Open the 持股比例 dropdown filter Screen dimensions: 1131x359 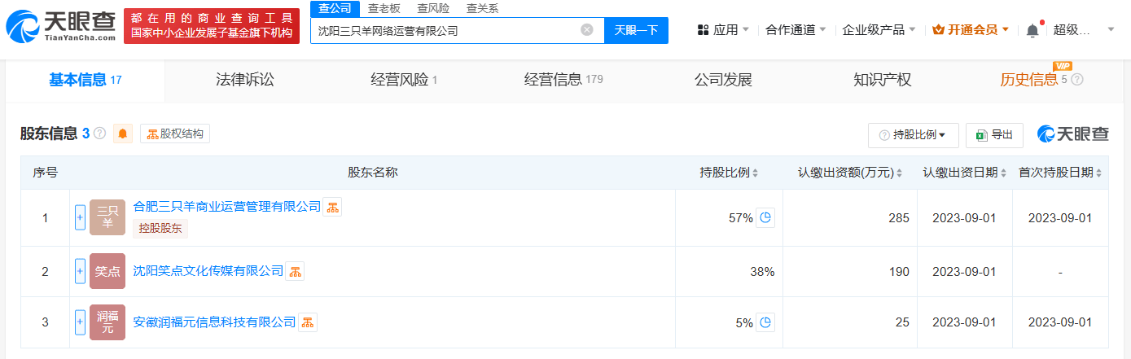tap(913, 135)
